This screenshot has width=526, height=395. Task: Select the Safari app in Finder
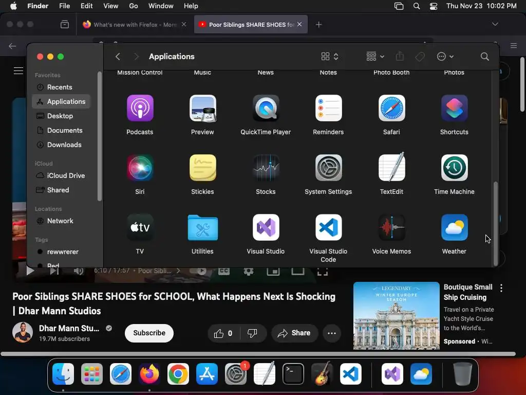pyautogui.click(x=391, y=108)
